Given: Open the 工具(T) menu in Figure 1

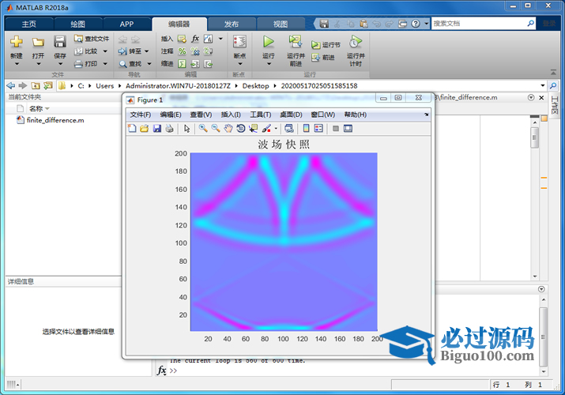Looking at the screenshot, I should [x=260, y=115].
